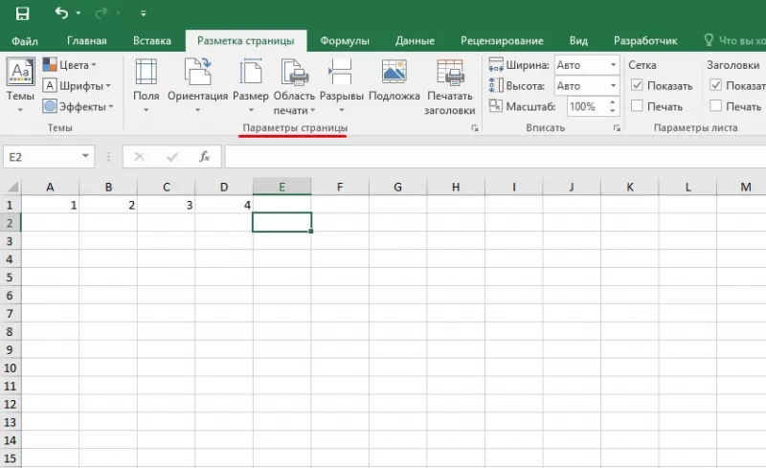The height and width of the screenshot is (468, 766).
Task: Click the fill handle of cell E2
Action: coord(311,231)
